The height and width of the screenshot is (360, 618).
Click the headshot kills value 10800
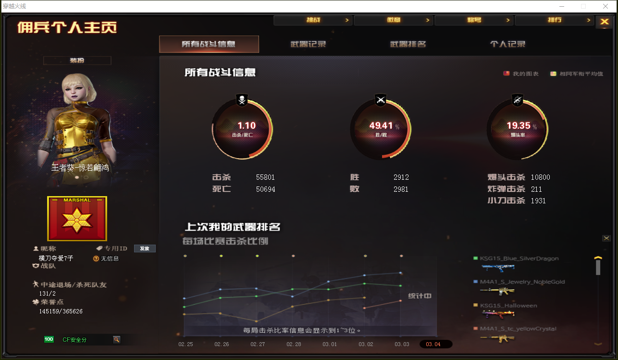point(541,177)
